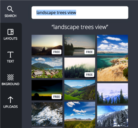Image resolution: width=138 pixels, height=128 pixels.
Task: Select the aerial snowy hillside photo
Action: pyautogui.click(x=47, y=114)
